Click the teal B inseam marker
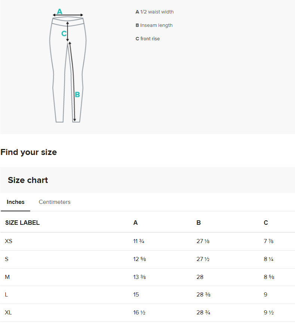The image size is (295, 323). [x=77, y=94]
